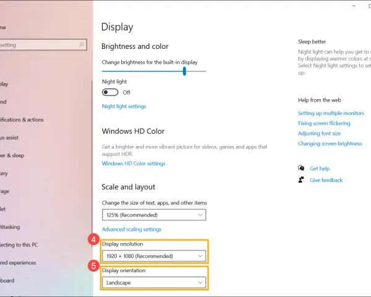Open Changing screen brightness help link
This screenshot has height=297, width=371.
[x=330, y=144]
